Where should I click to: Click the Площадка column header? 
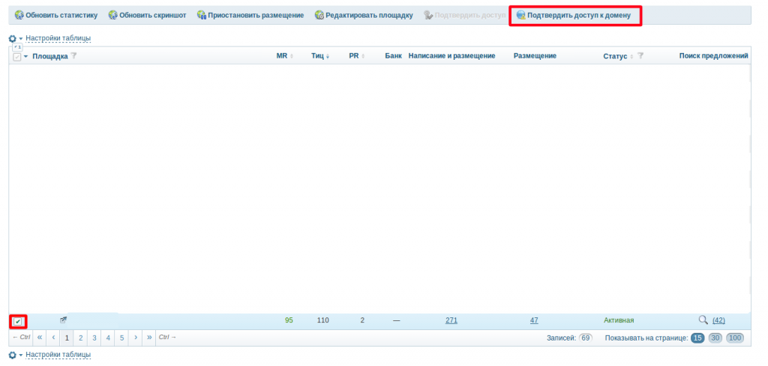(50, 56)
